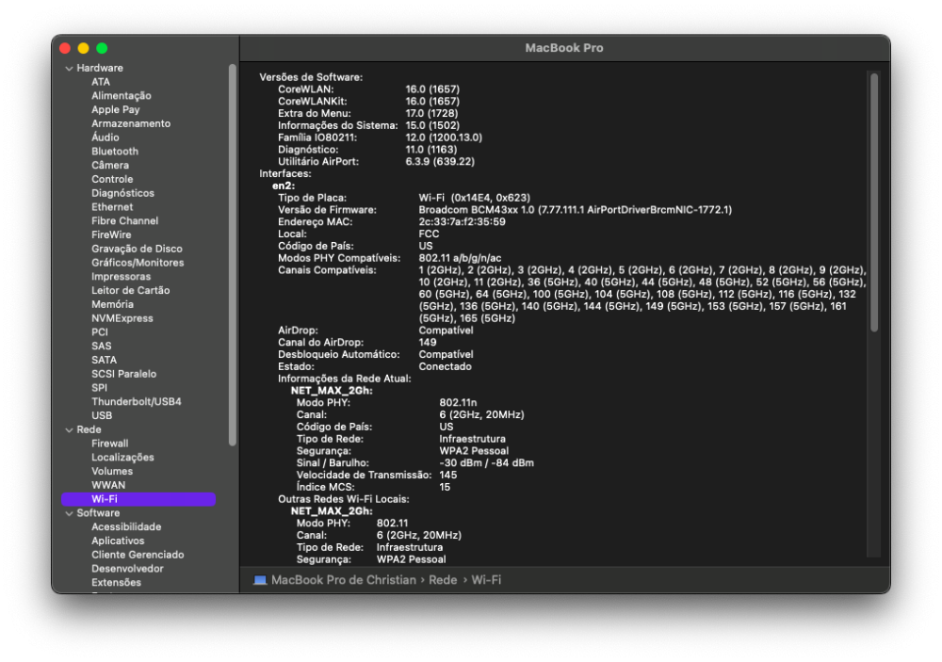
Task: Open Acessibilidade under Software
Action: [x=126, y=526]
